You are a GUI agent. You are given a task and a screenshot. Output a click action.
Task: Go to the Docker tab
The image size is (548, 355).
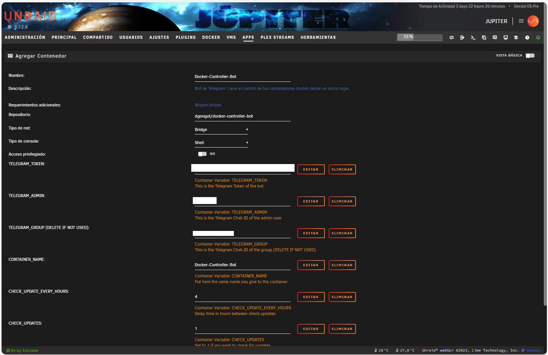tap(211, 37)
